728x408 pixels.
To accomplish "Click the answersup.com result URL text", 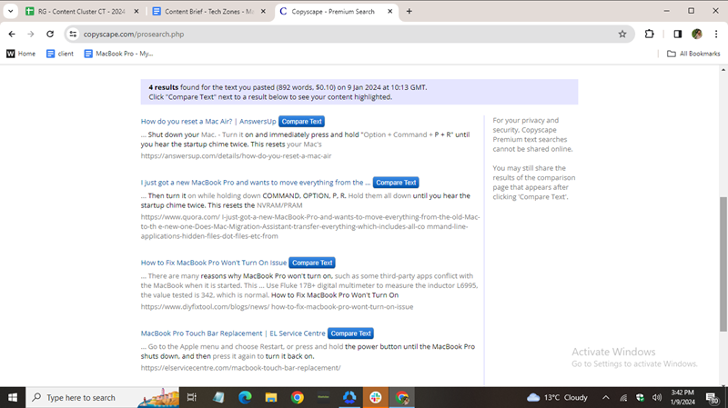I will point(236,156).
